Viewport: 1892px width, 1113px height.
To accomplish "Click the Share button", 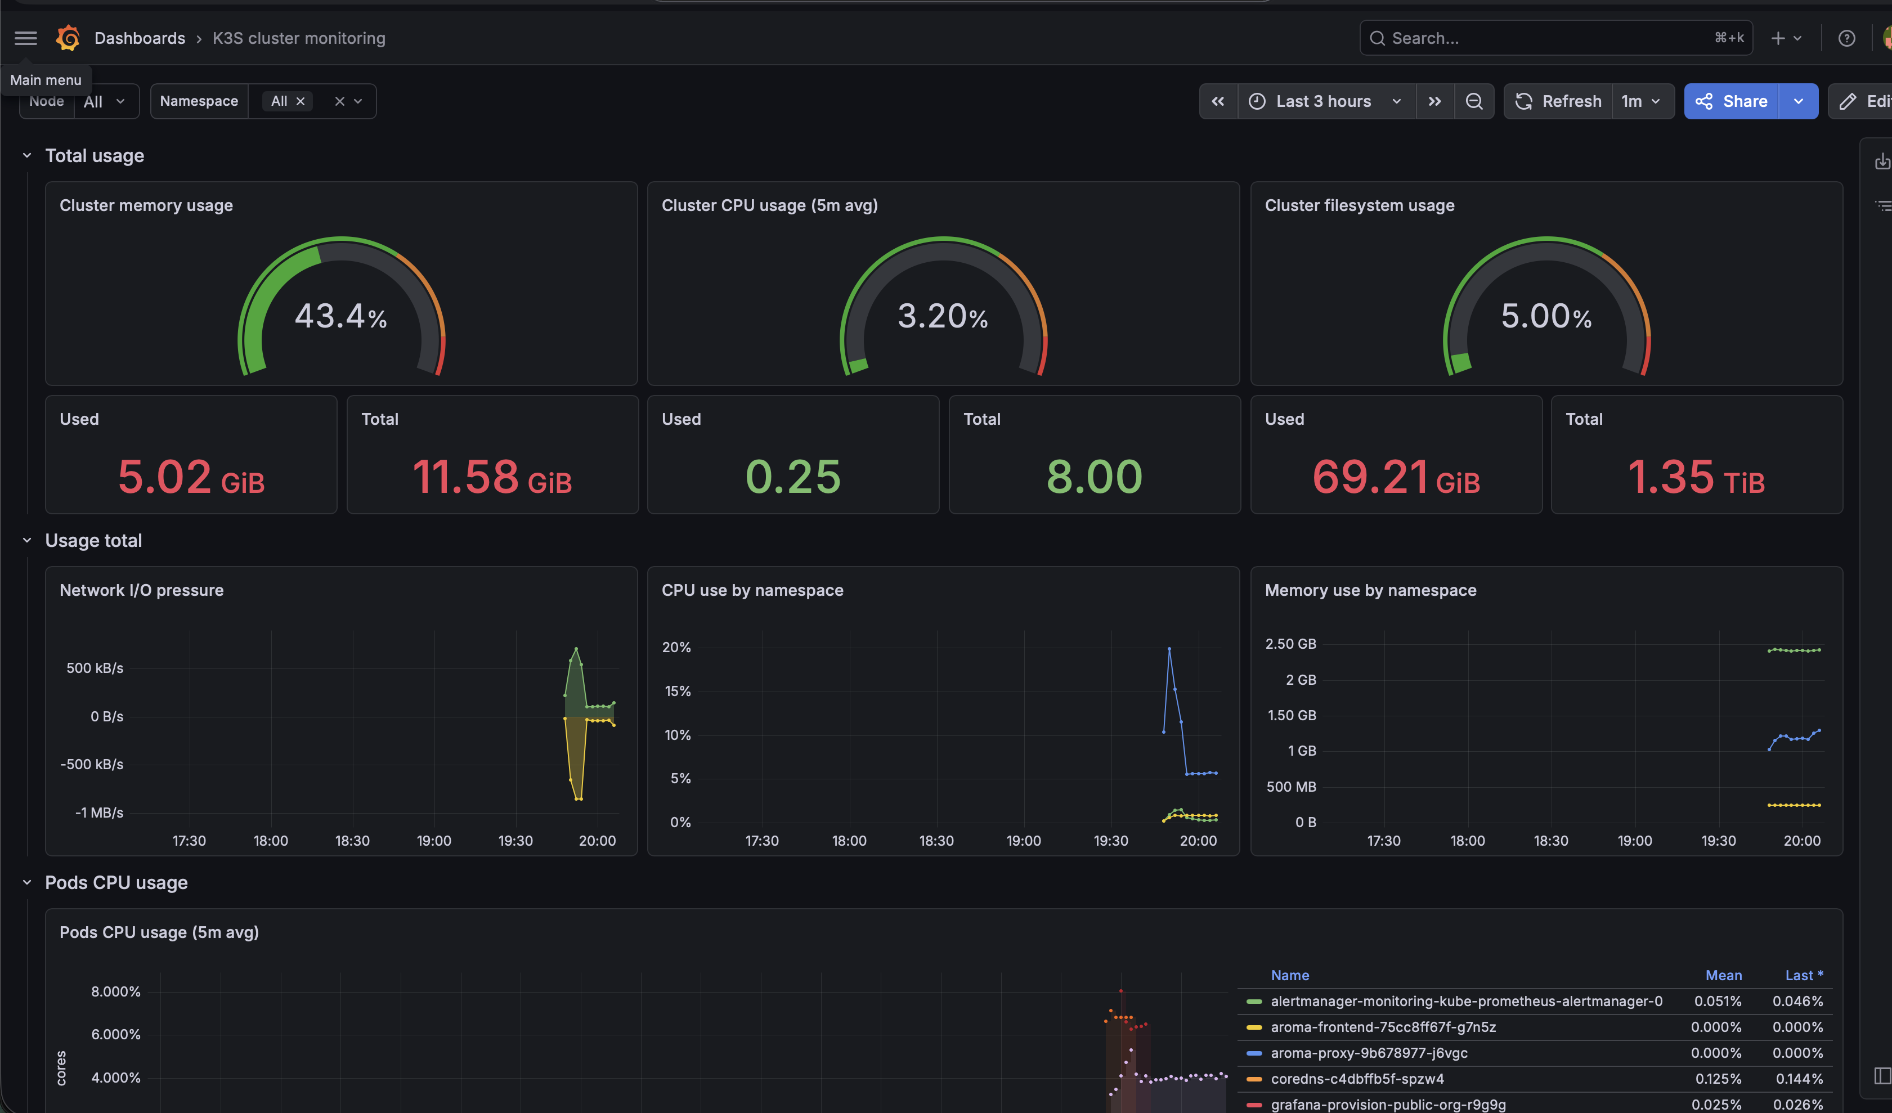I will [x=1731, y=101].
